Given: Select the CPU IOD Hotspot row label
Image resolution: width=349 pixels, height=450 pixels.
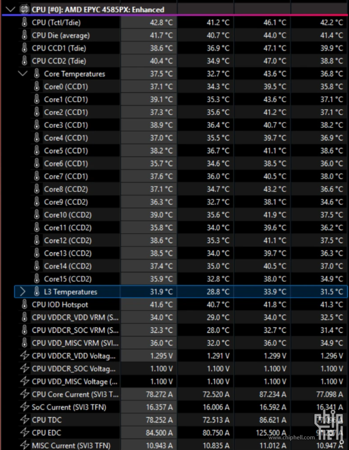Looking at the screenshot, I should tap(60, 305).
